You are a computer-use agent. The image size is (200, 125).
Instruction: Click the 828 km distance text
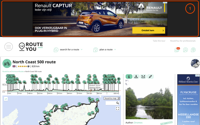[x=35, y=66]
